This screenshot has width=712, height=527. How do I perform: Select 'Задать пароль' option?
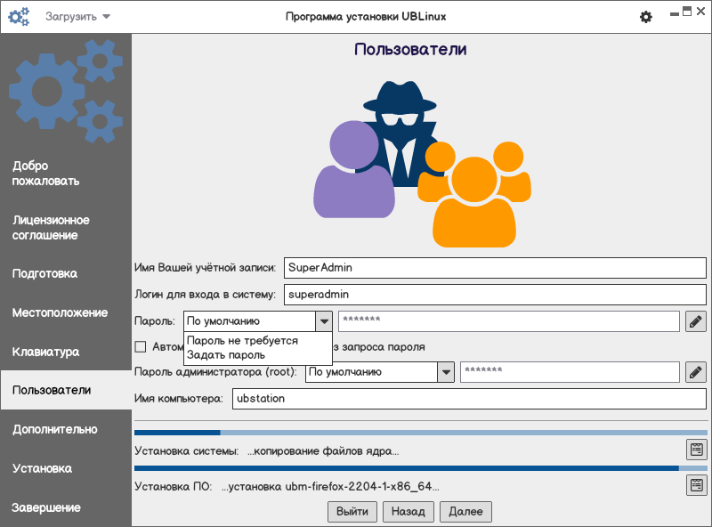226,355
